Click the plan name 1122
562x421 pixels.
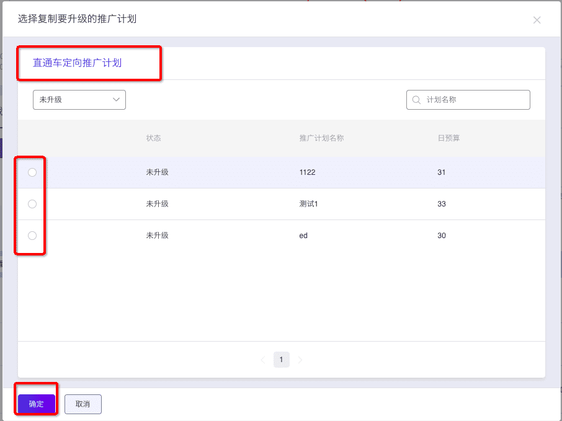tap(307, 172)
